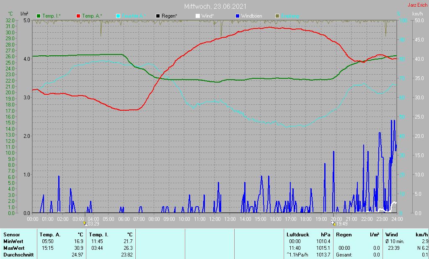This screenshot has width=429, height=259.
Task: Click the '24:00' time axis label
Action: click(397, 219)
